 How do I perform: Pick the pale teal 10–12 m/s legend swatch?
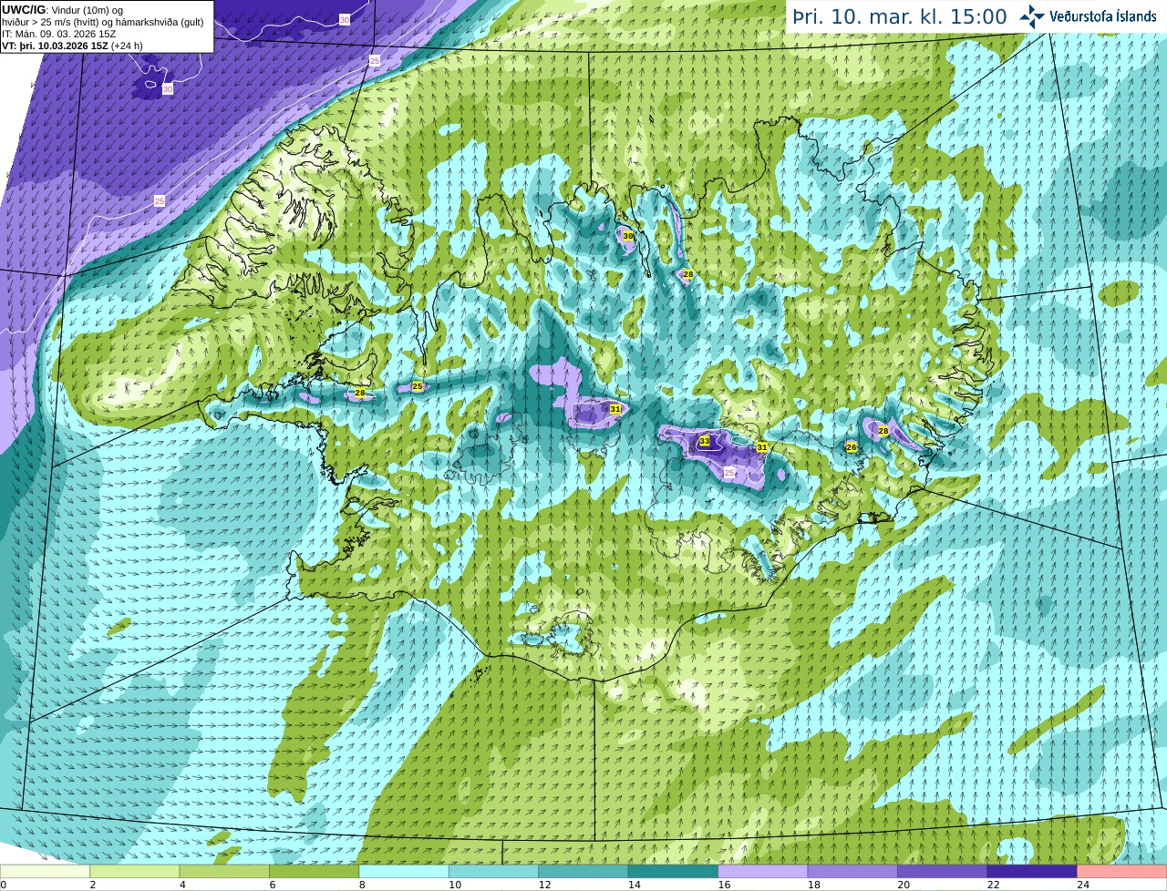click(x=493, y=872)
